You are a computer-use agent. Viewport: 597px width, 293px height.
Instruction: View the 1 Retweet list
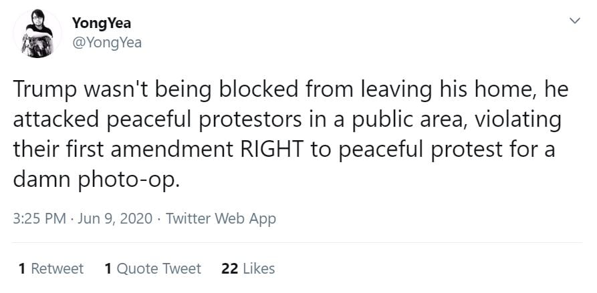pyautogui.click(x=51, y=268)
